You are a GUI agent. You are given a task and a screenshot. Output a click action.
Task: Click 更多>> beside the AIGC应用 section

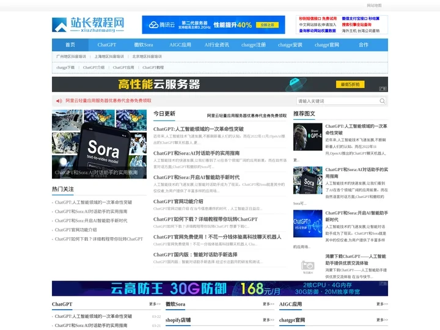pos(382,304)
